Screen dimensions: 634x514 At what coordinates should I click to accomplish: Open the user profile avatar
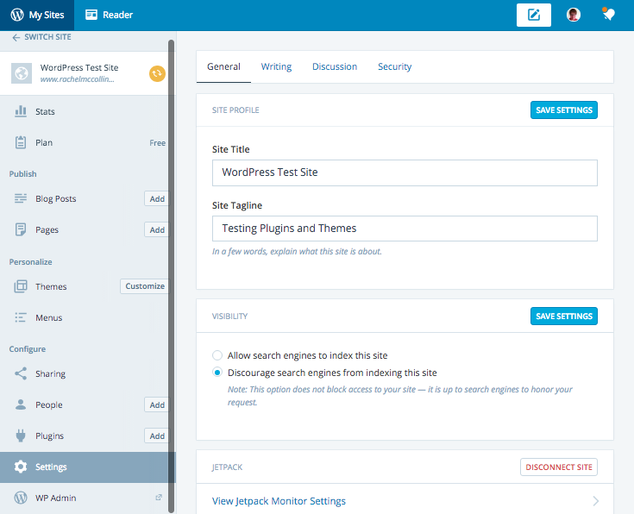pyautogui.click(x=574, y=15)
